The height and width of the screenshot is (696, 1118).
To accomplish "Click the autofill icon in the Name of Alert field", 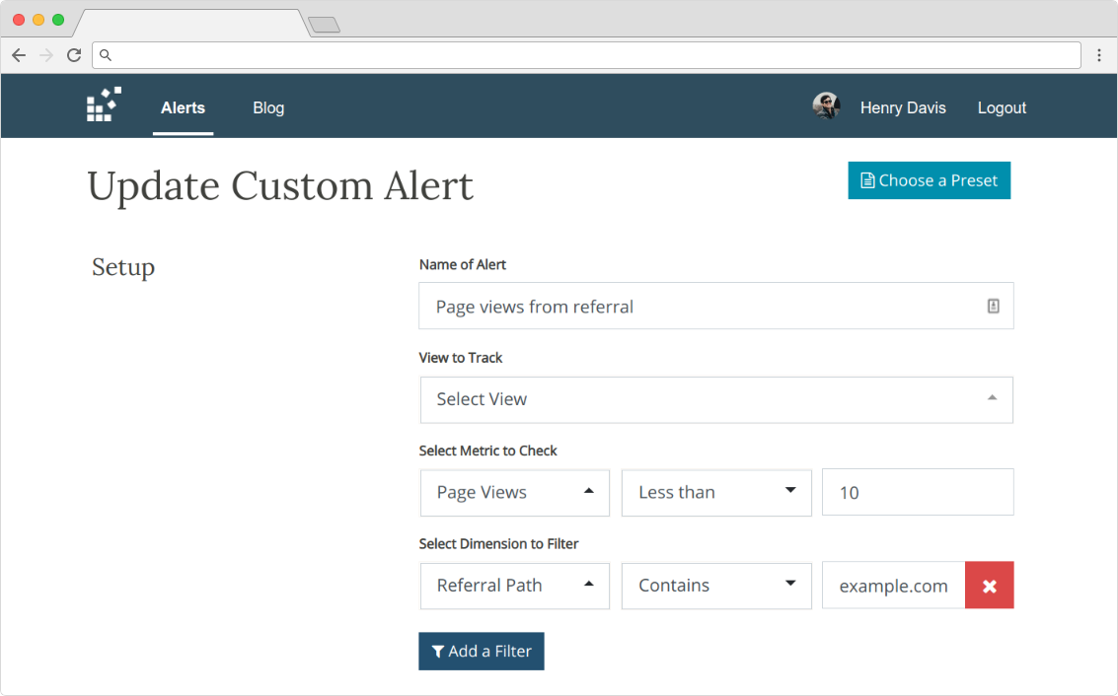I will click(x=993, y=307).
